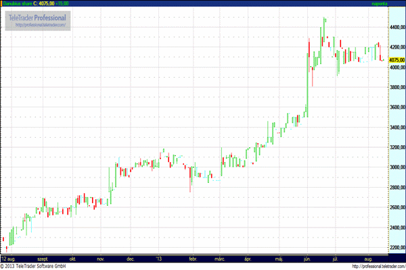The image size is (406, 270).
Task: Select the '12 aug. date axis marker
Action: [x=8, y=258]
